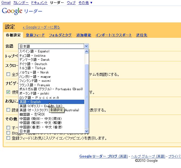Enable the ファビコン display checkbox
Screen dimensions: 181x168
(x=8, y=138)
